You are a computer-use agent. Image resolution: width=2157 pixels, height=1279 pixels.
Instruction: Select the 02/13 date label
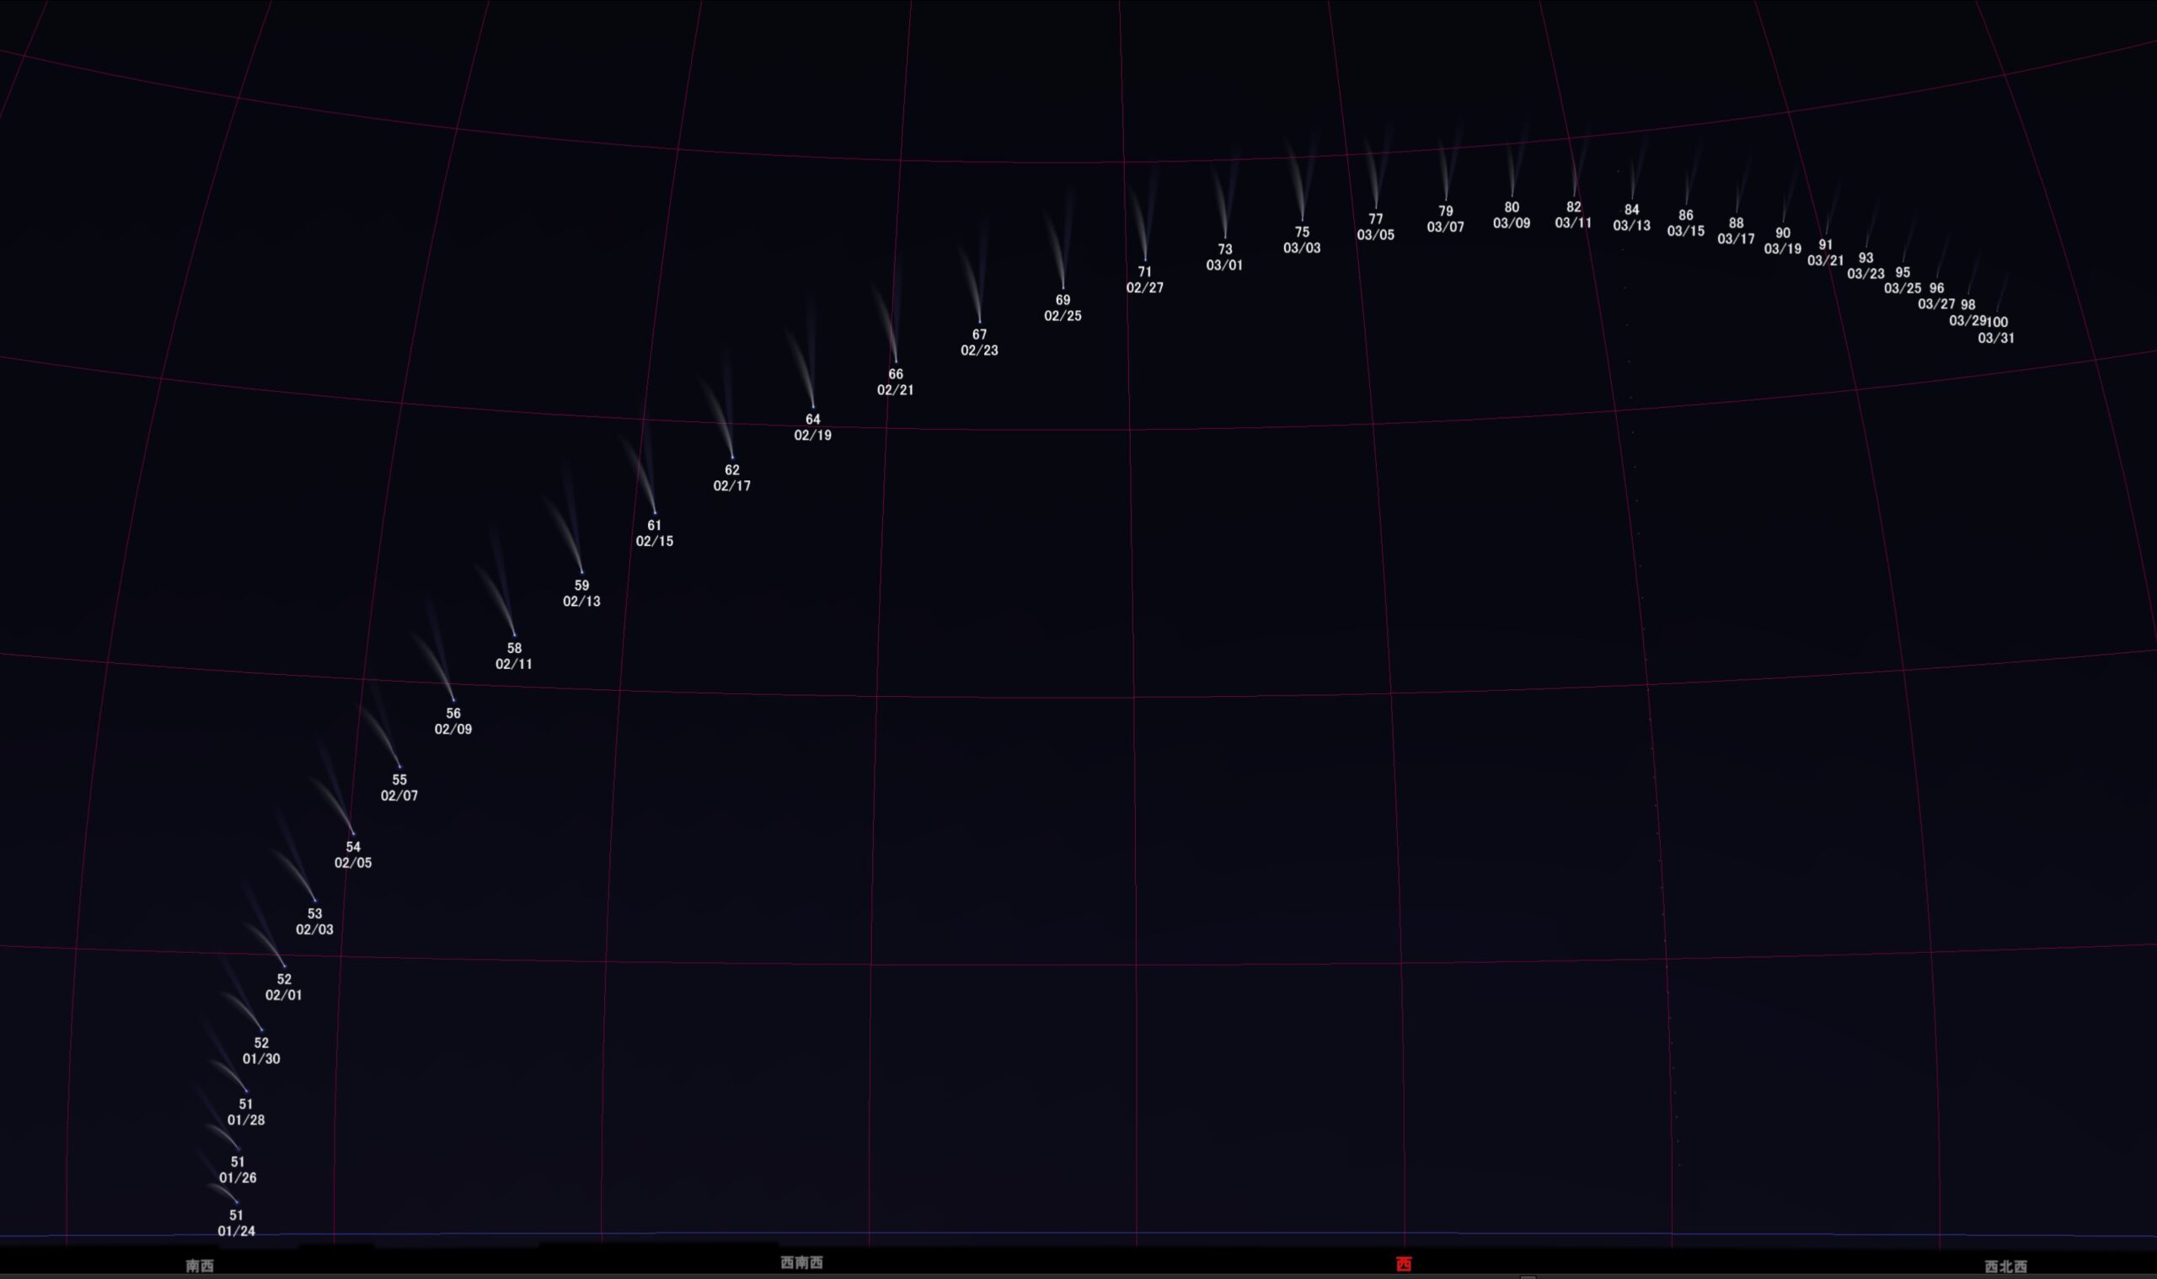[581, 601]
